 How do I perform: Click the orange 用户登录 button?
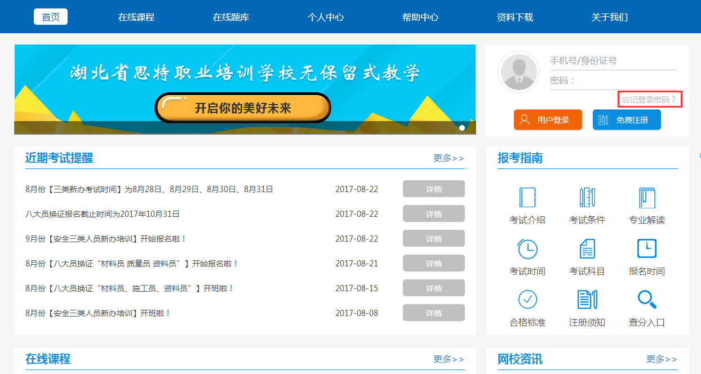click(548, 120)
